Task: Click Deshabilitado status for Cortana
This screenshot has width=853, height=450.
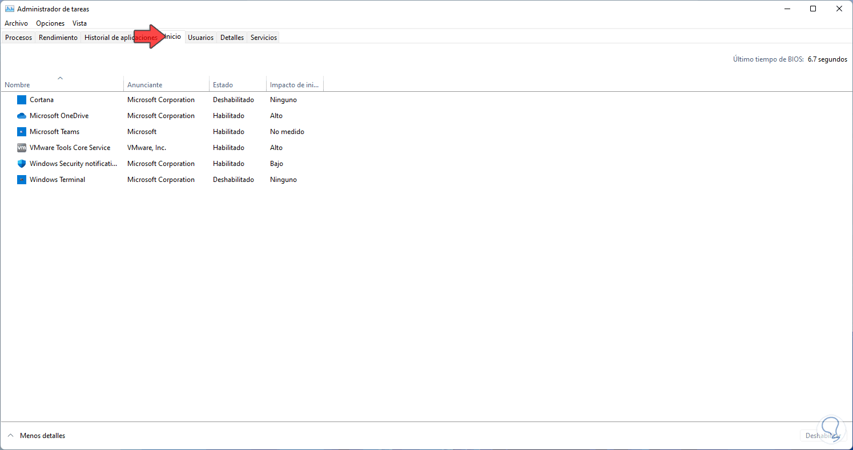Action: point(234,100)
